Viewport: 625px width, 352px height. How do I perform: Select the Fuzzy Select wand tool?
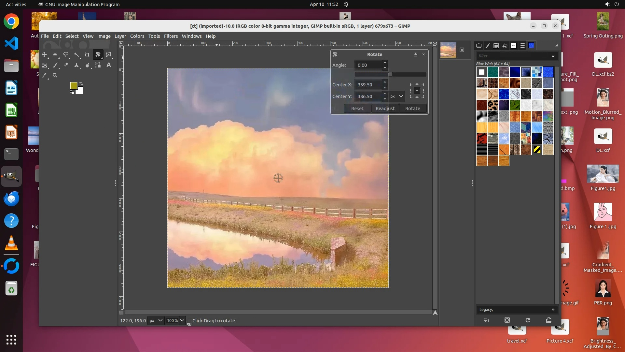(x=76, y=55)
